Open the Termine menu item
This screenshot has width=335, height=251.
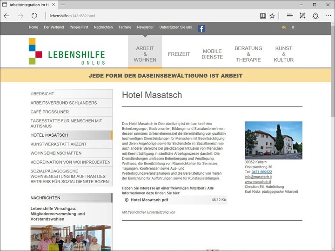click(x=125, y=27)
